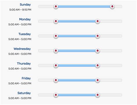Click Wednesday's start time slider handle
The image size is (137, 105).
point(56,51)
